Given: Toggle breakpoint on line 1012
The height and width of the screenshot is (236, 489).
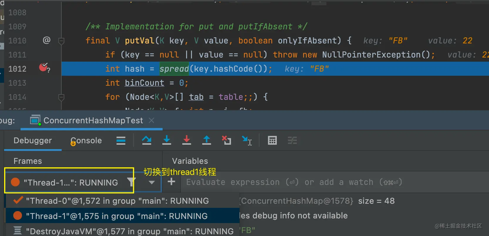Looking at the screenshot, I should click(44, 68).
